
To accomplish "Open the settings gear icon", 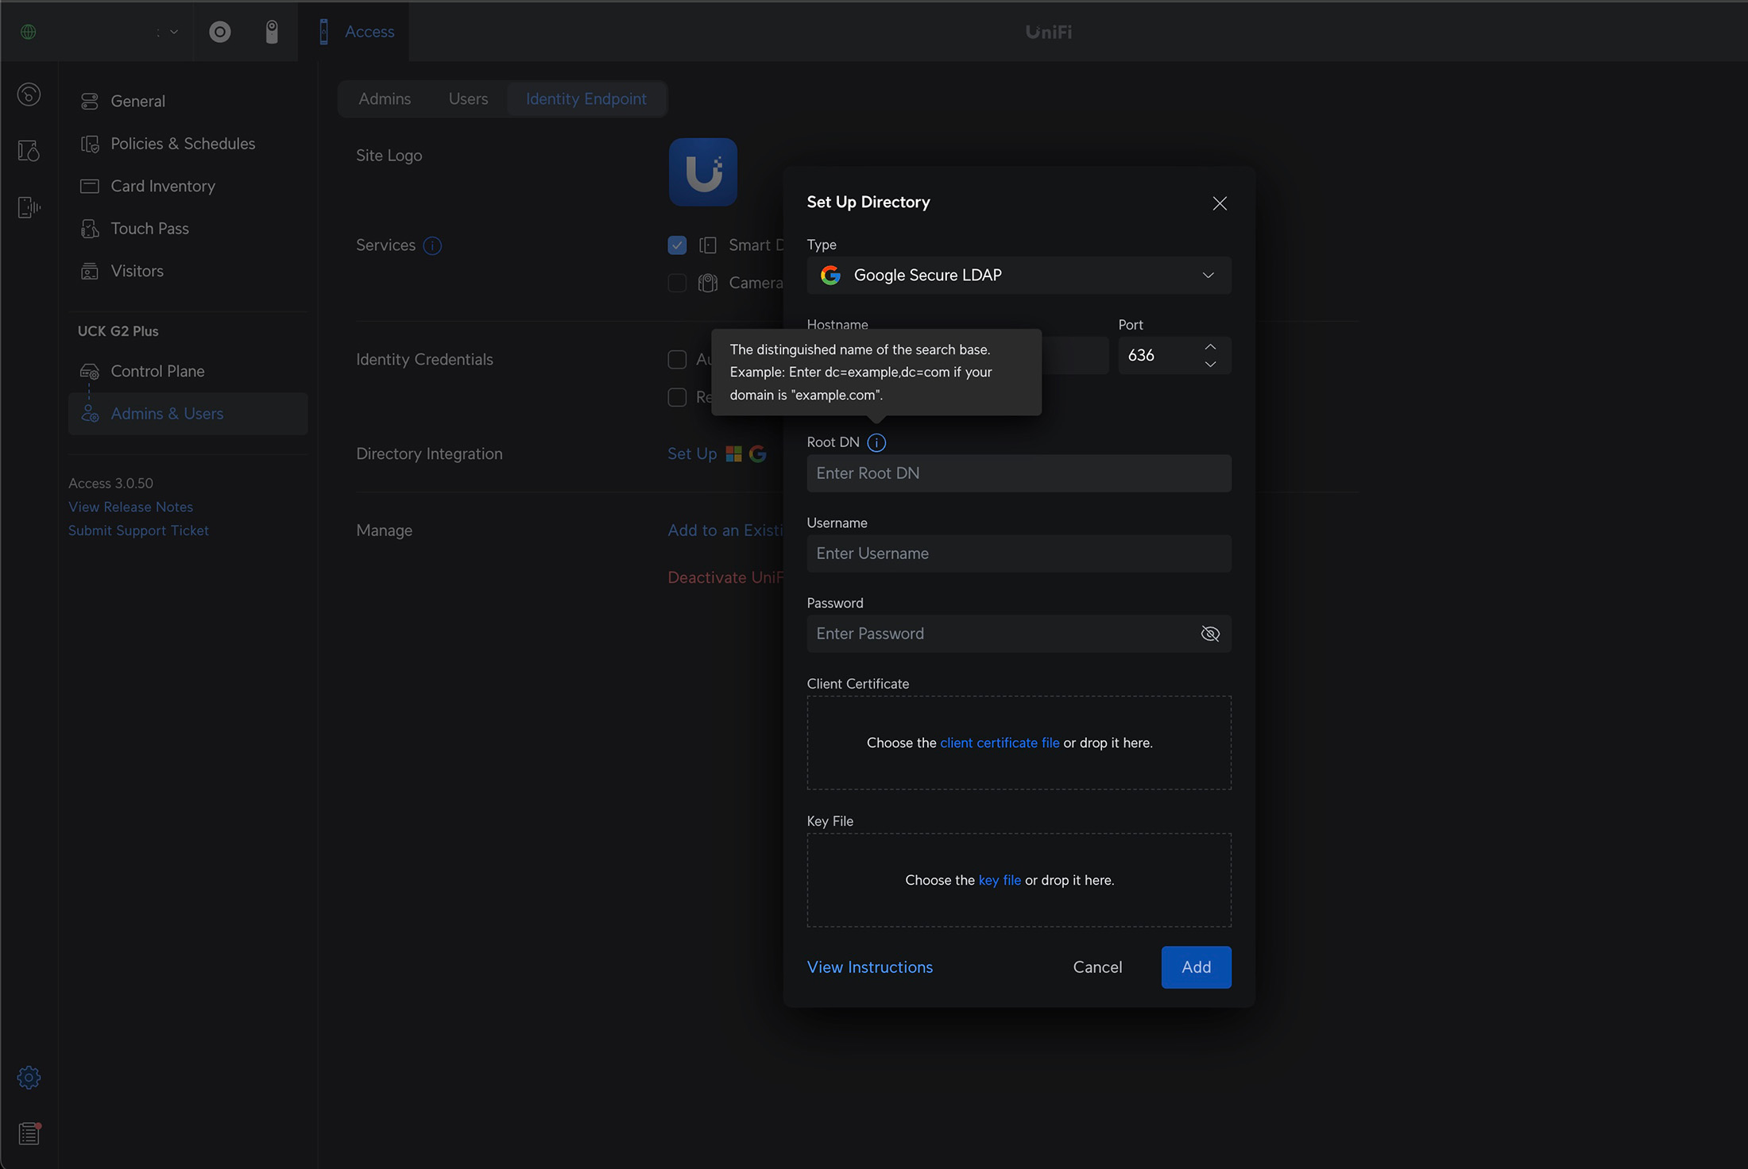I will [x=29, y=1078].
